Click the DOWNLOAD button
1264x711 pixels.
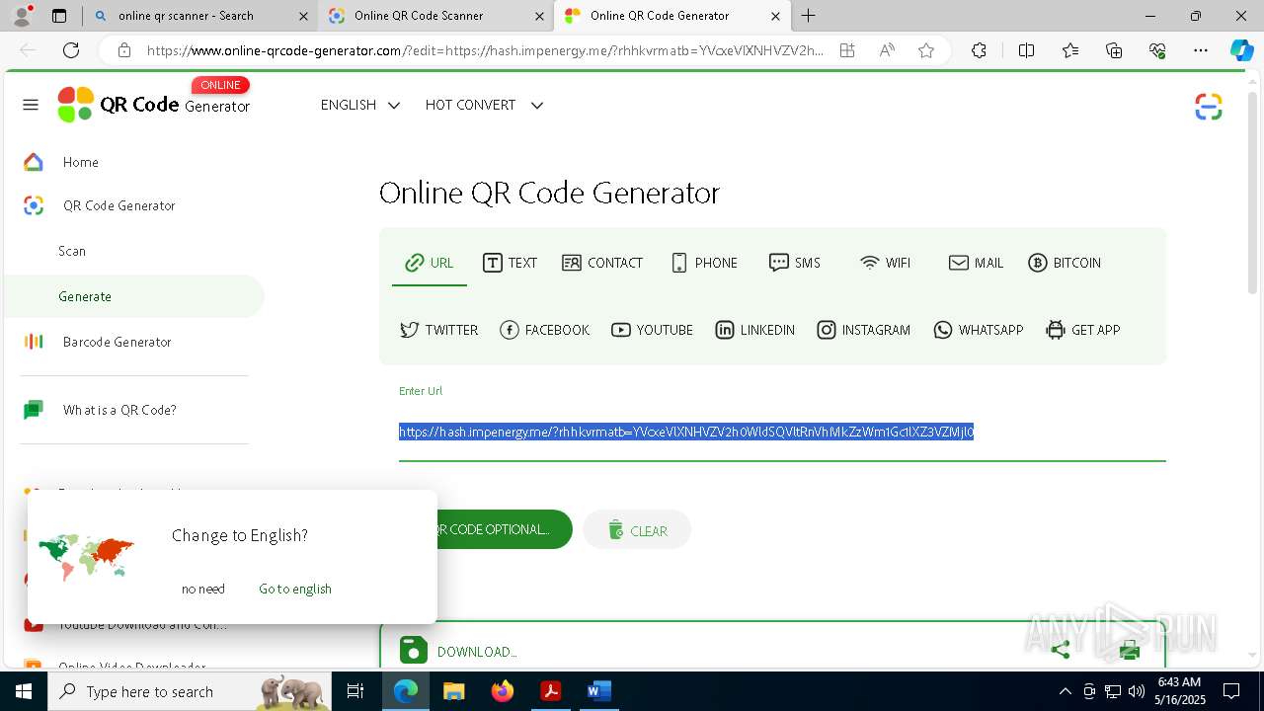pos(459,651)
